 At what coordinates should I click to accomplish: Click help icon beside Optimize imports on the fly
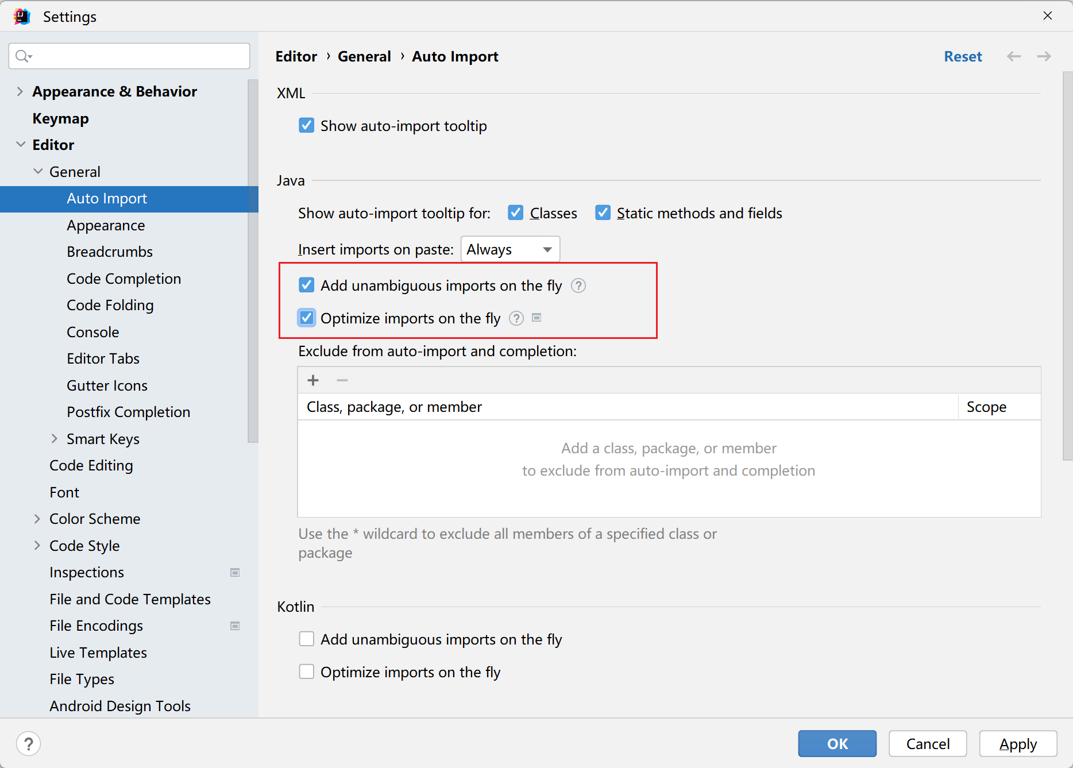[x=516, y=318]
